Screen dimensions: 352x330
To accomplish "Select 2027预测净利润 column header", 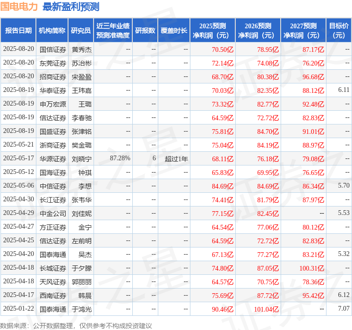I will click(x=303, y=31).
